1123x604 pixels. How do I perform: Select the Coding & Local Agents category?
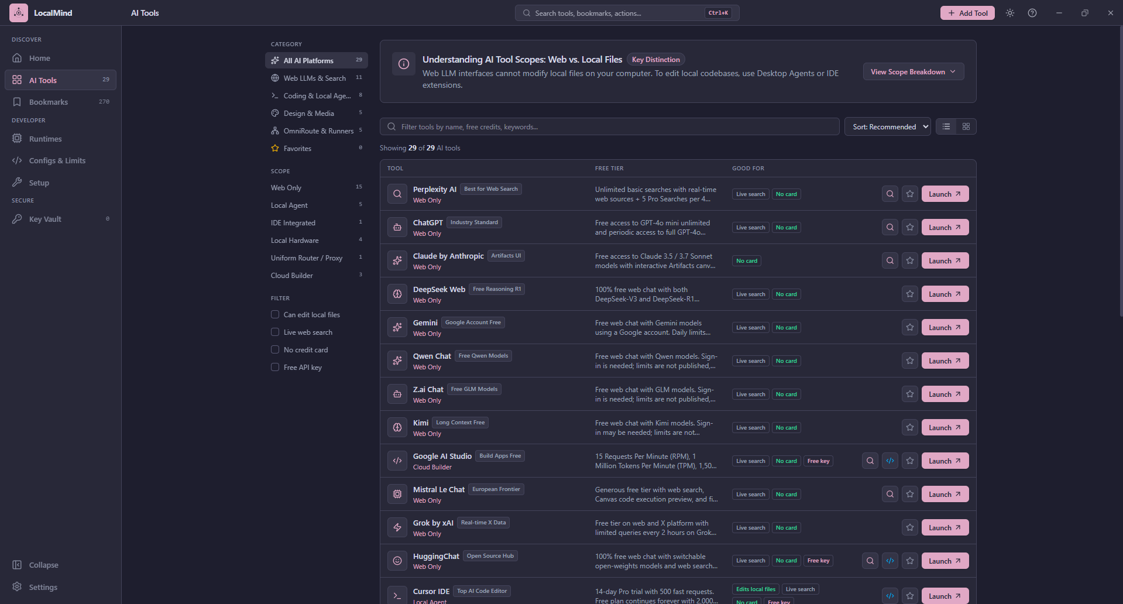(x=317, y=95)
